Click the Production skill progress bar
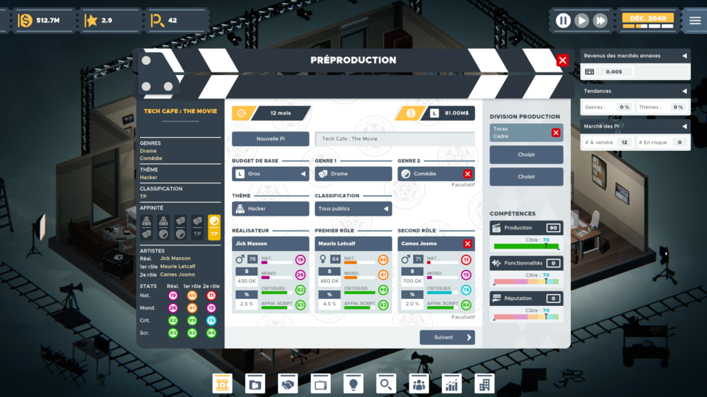Screen dimensions: 707x397 (x=526, y=246)
